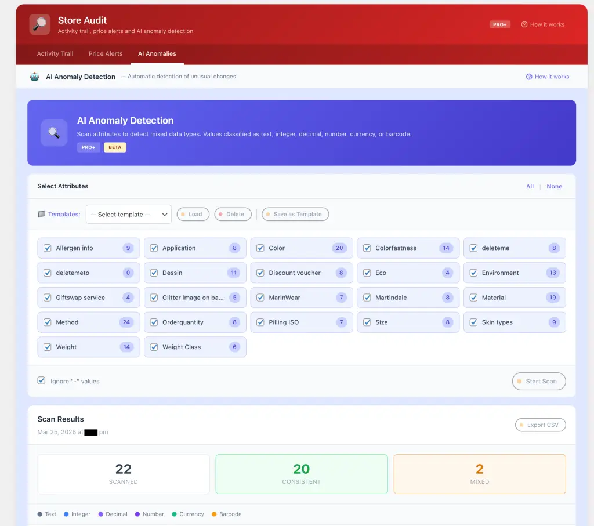Click the question-mark icon in the sub-header
The image size is (594, 526).
(529, 77)
